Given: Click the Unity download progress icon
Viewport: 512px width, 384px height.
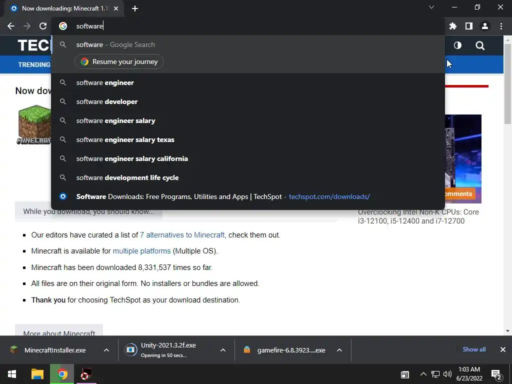Looking at the screenshot, I should [130, 349].
